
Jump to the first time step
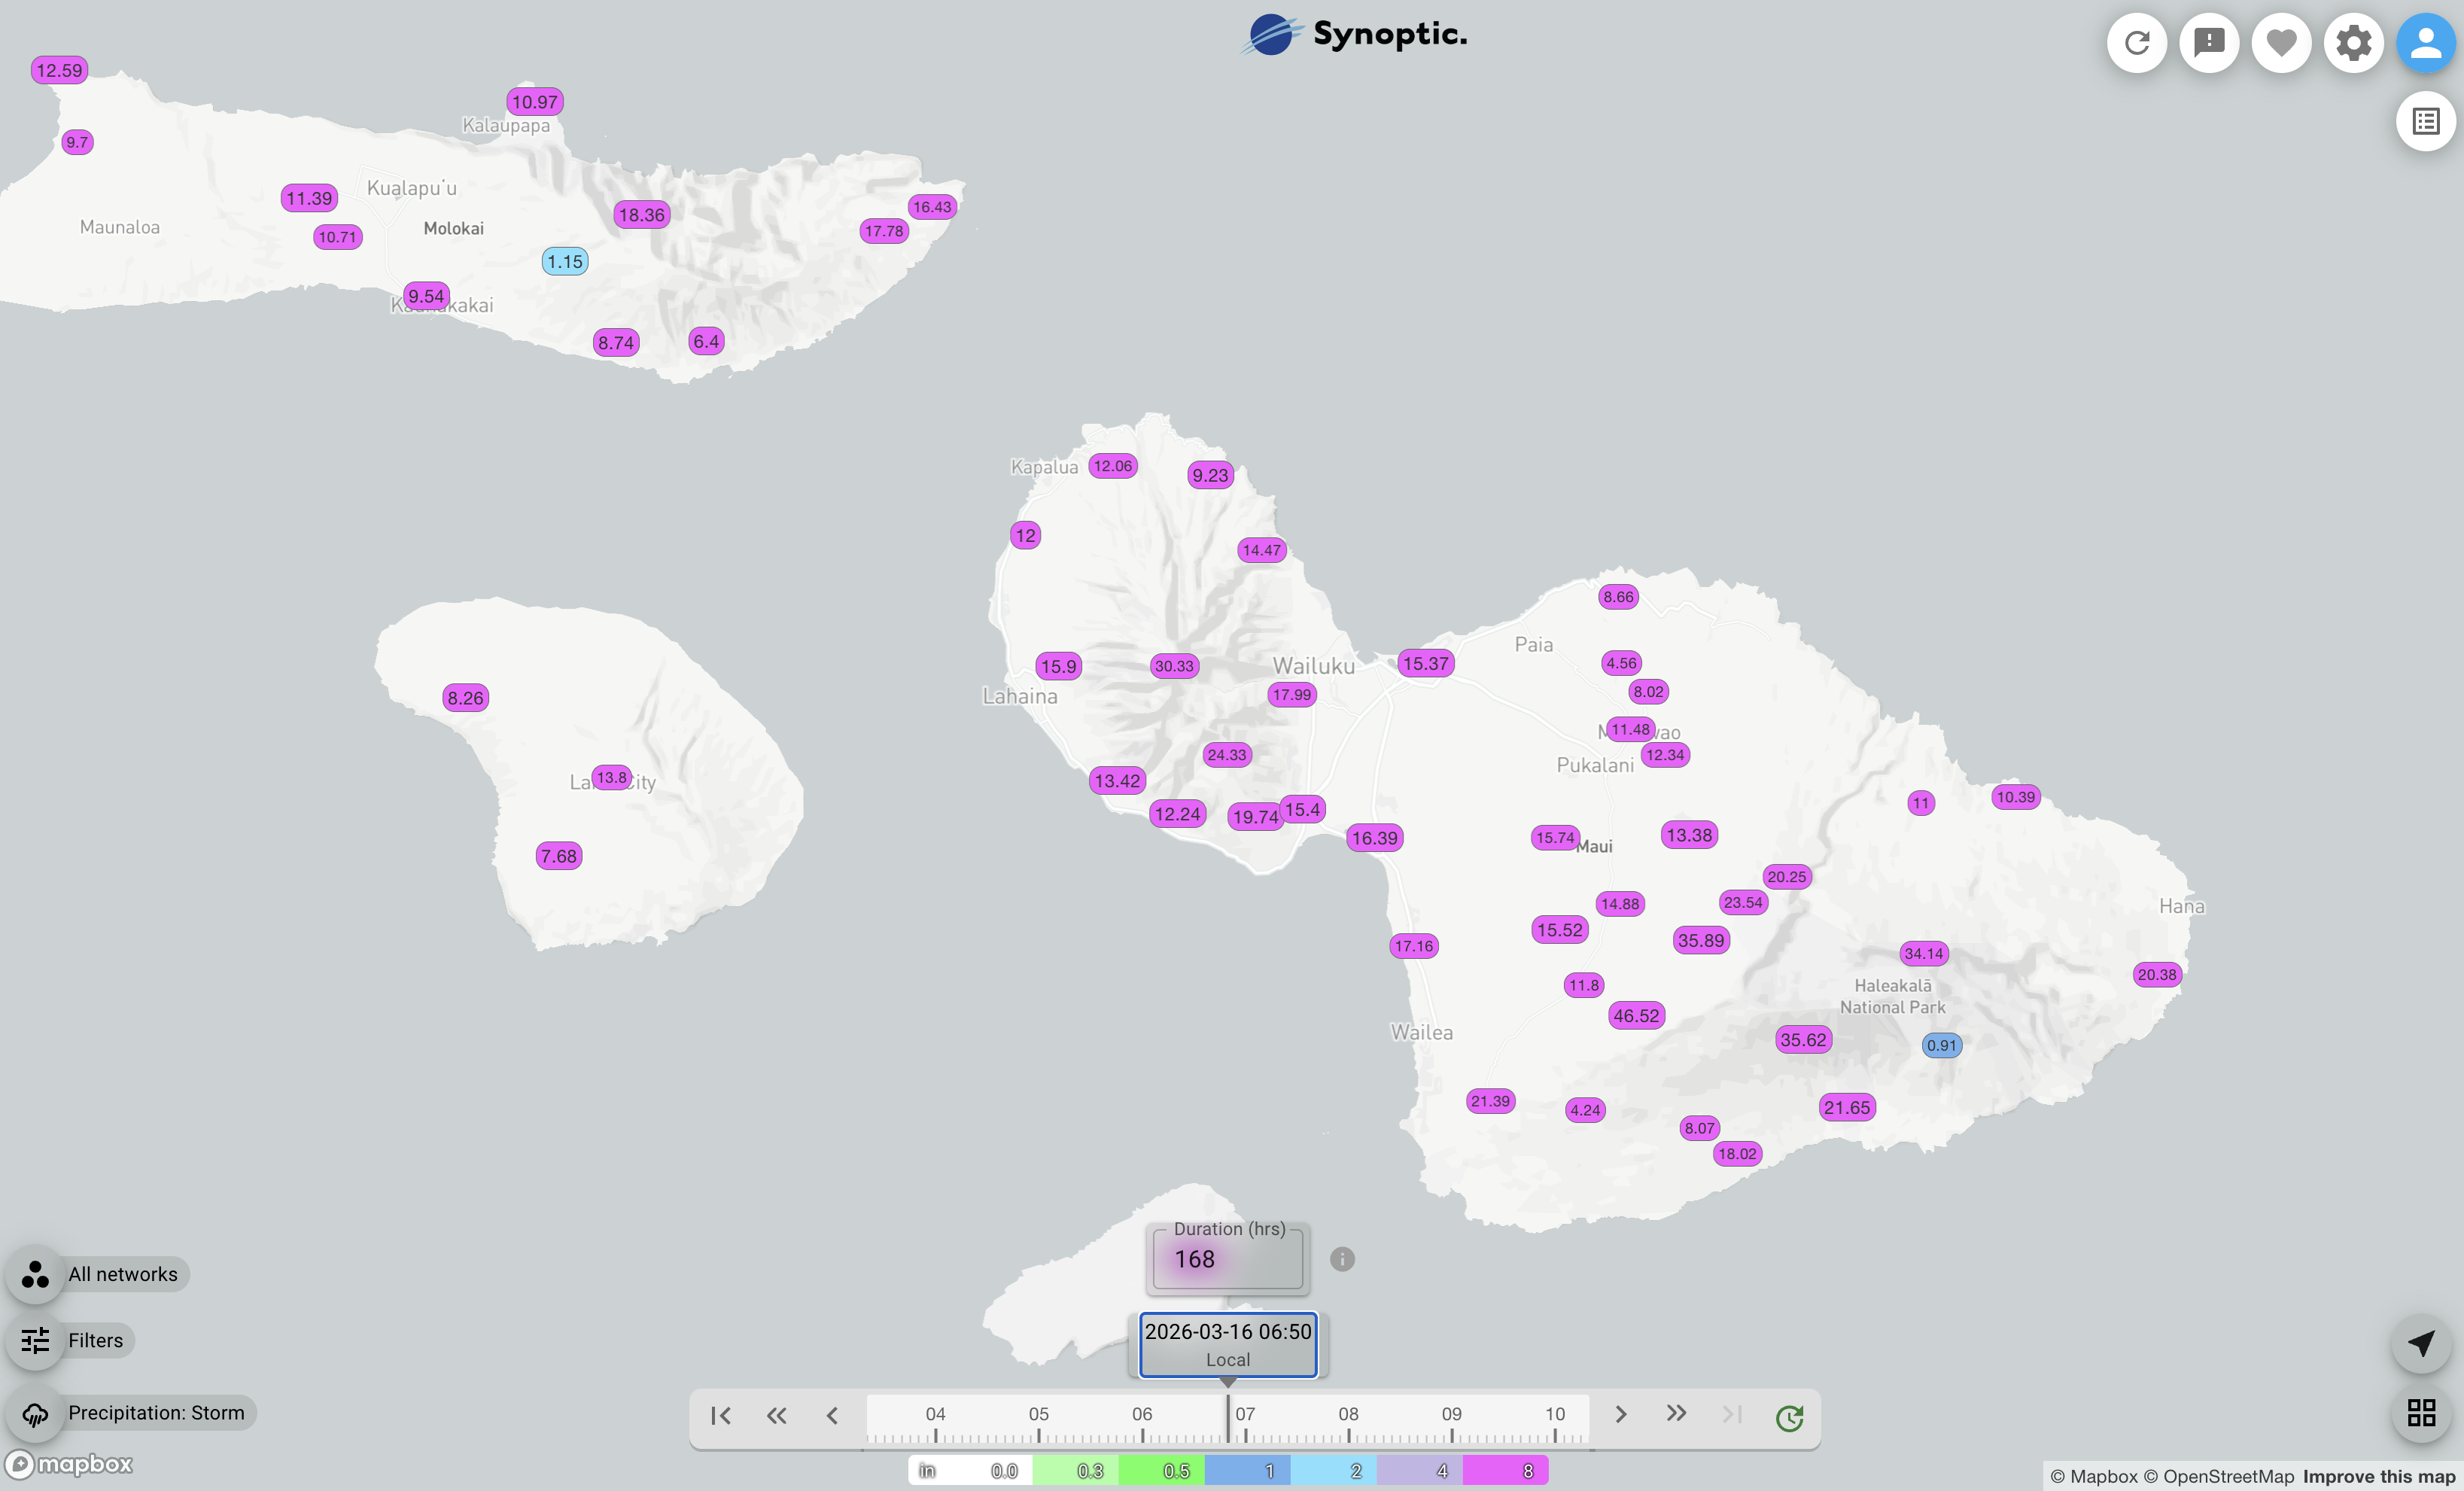[x=720, y=1415]
